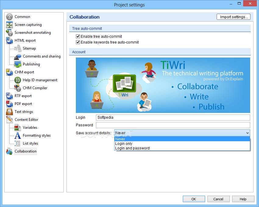Click the Help ID management icon

pos(18,80)
